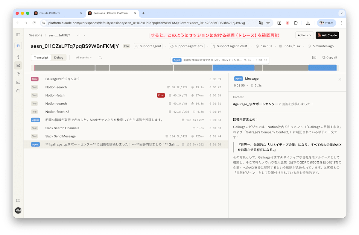Click the site info icon in address bar

[44, 23]
